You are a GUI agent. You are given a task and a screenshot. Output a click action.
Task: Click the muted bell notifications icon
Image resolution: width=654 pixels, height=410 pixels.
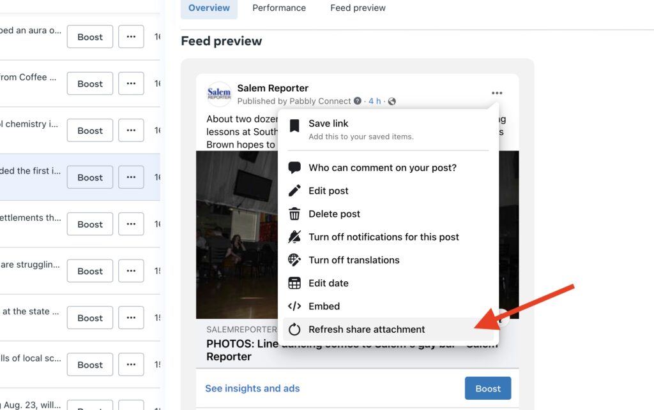(294, 237)
